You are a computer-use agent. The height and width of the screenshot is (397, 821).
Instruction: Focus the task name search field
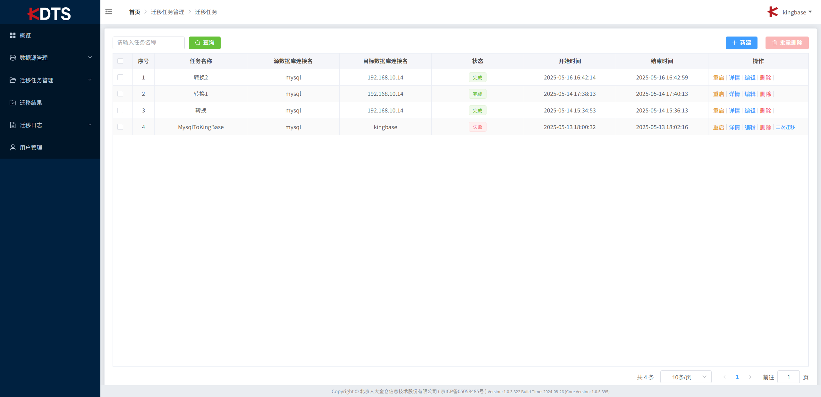pyautogui.click(x=148, y=43)
